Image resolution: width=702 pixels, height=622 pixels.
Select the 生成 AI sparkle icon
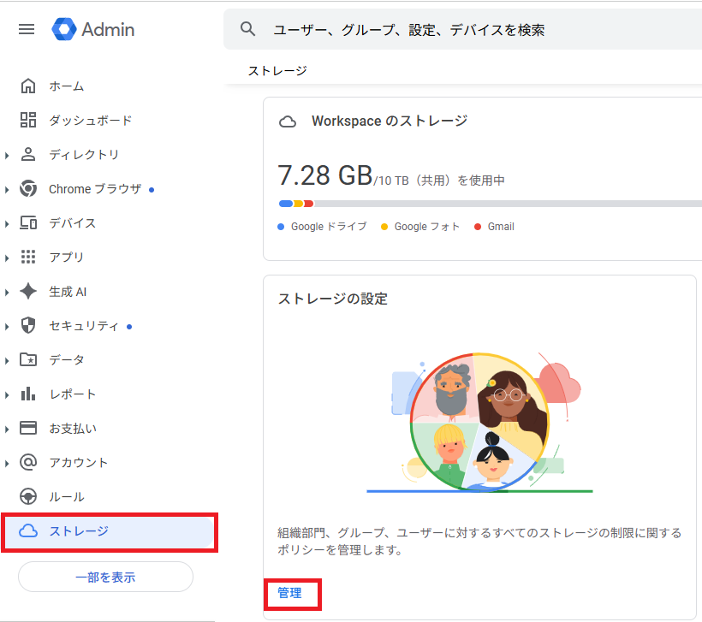[29, 291]
